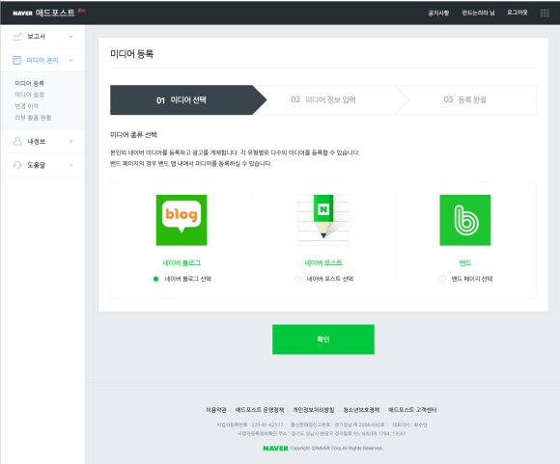This screenshot has height=464, width=560.
Task: Click the 미디어 관리 panel icon
Action: [x=17, y=60]
